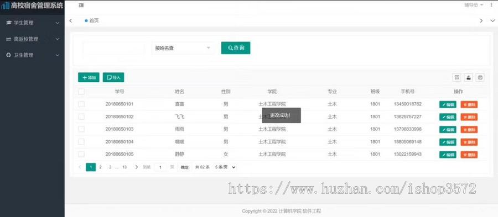Go to previous page arrow in pagination
Screen dimensions: 498x217
(80, 167)
